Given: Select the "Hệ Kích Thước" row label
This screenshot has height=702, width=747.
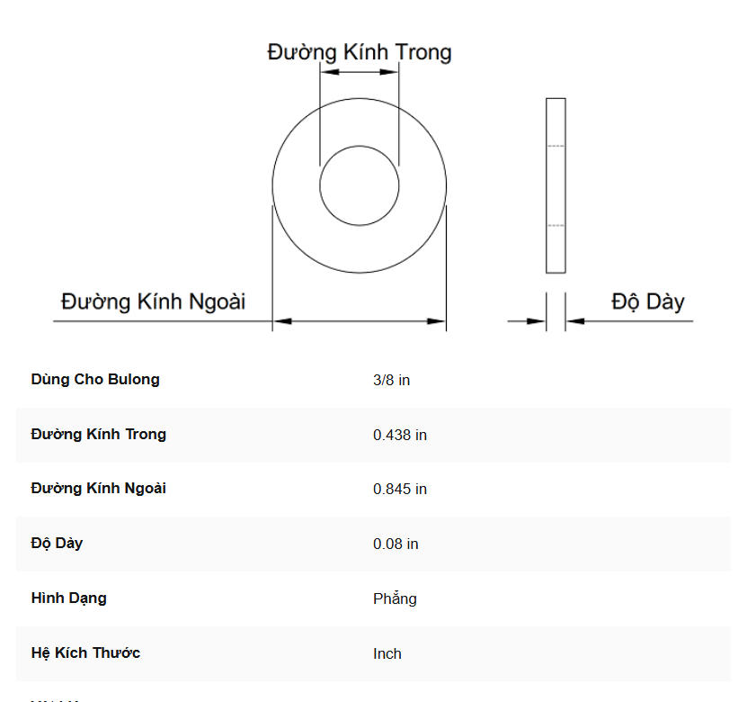Looking at the screenshot, I should click(x=85, y=652).
